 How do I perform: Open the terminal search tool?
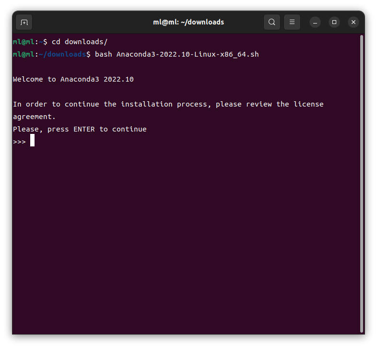tap(271, 22)
